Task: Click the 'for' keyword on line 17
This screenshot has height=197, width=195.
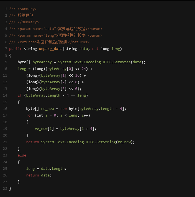Action: [29, 115]
